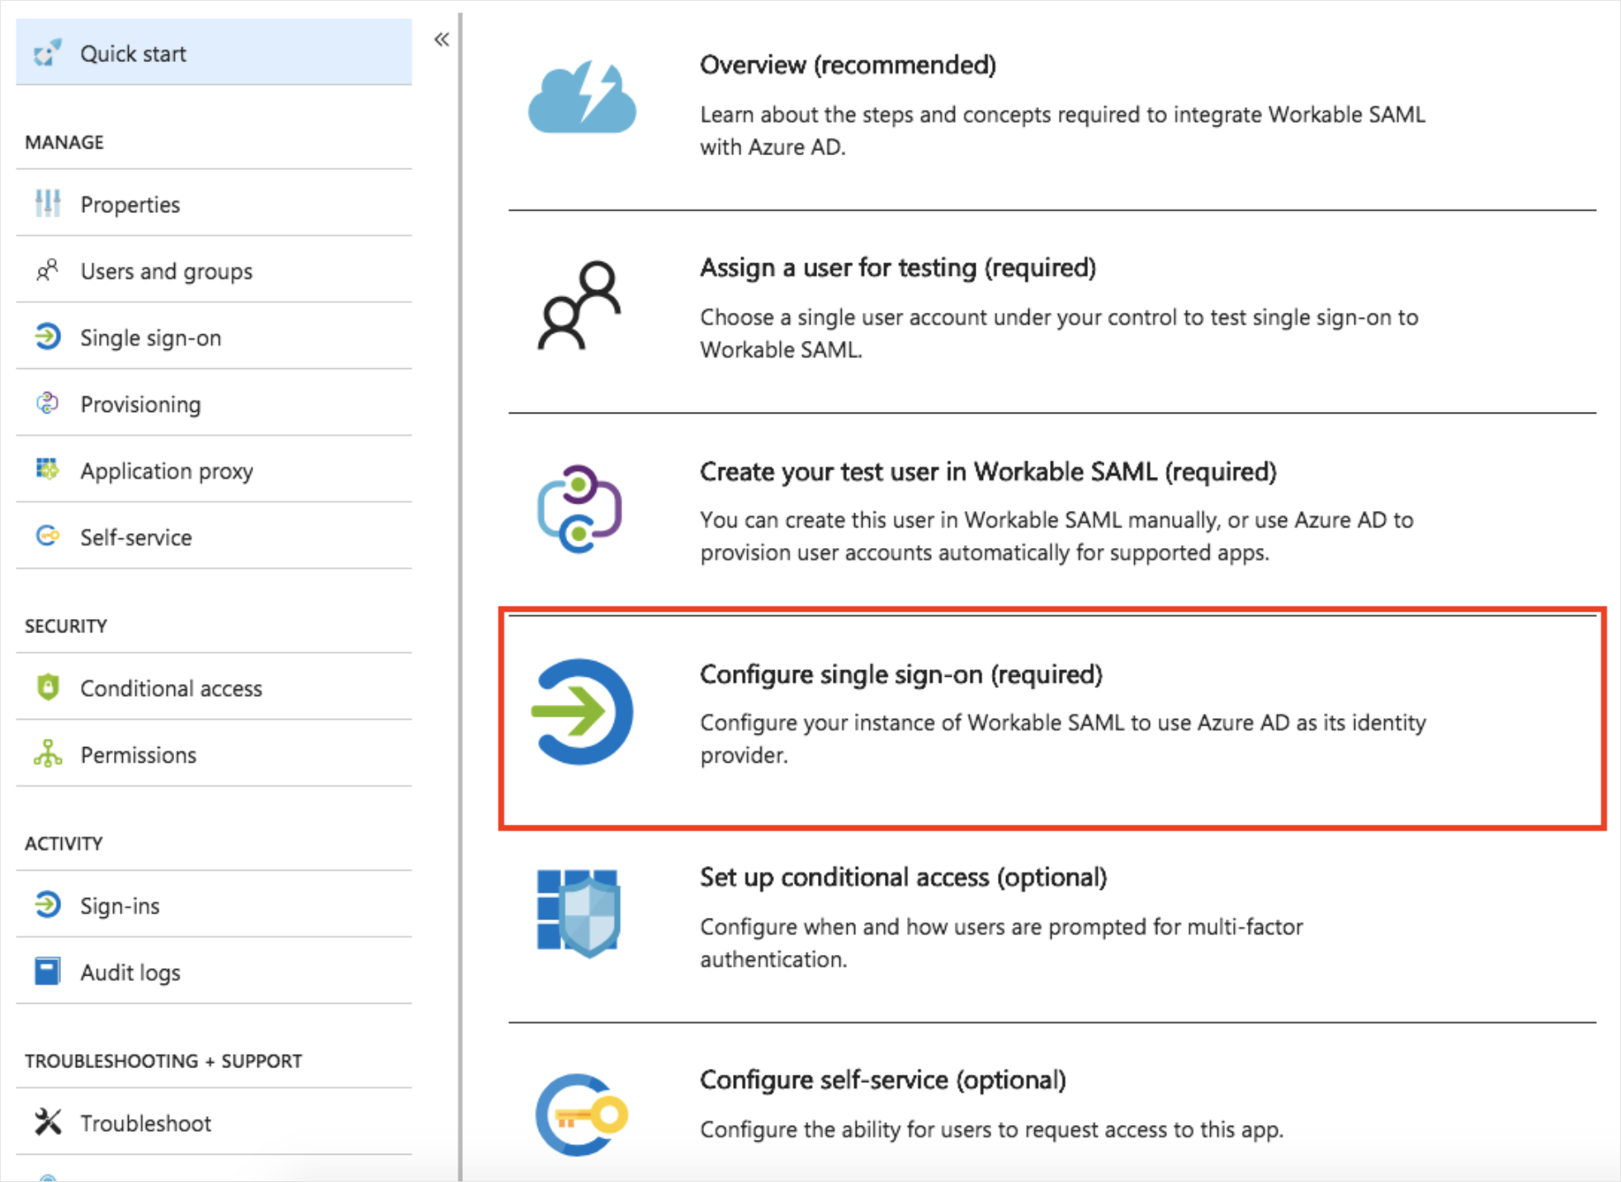Image resolution: width=1621 pixels, height=1182 pixels.
Task: Click the Users and groups sidebar icon
Action: coord(47,270)
